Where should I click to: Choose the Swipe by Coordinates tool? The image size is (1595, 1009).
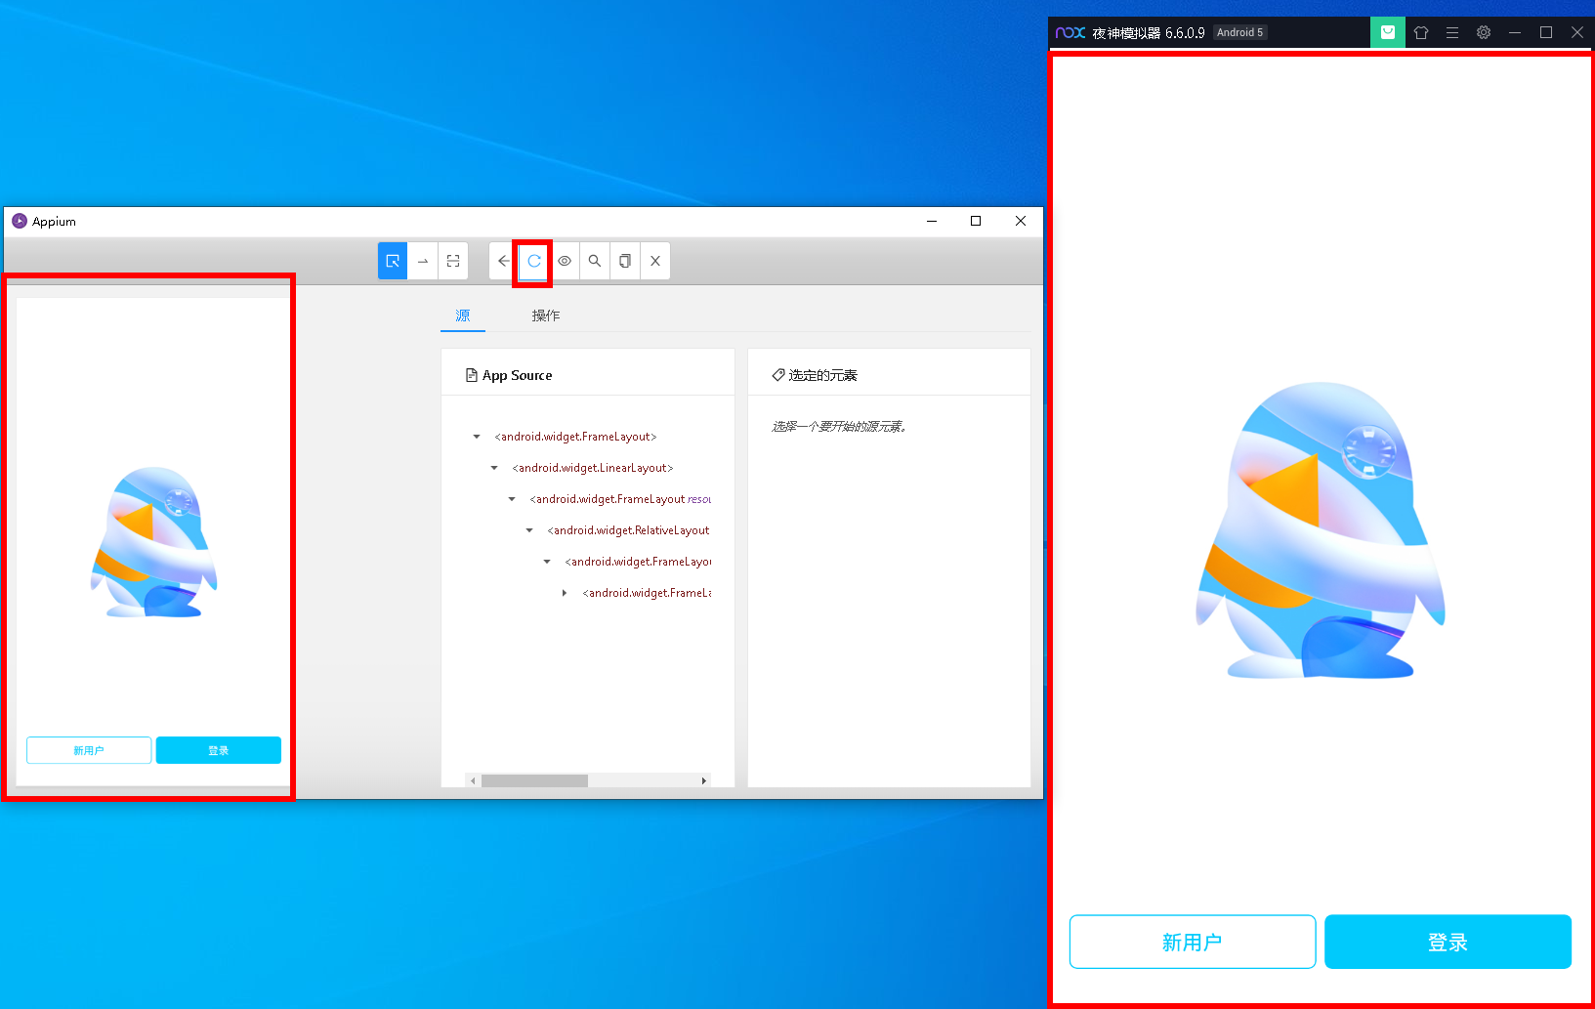(x=423, y=261)
